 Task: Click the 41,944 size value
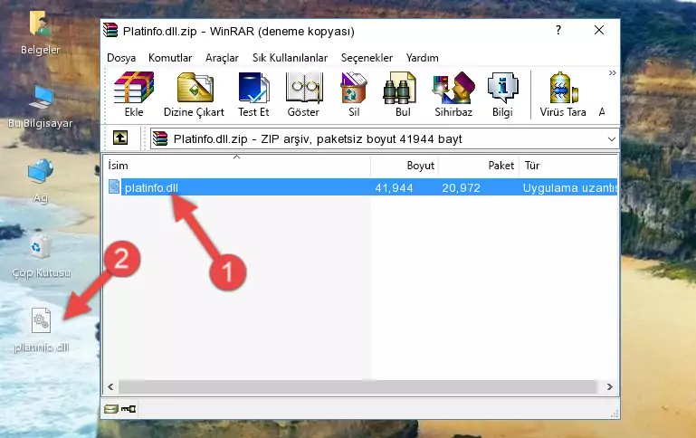(x=394, y=187)
